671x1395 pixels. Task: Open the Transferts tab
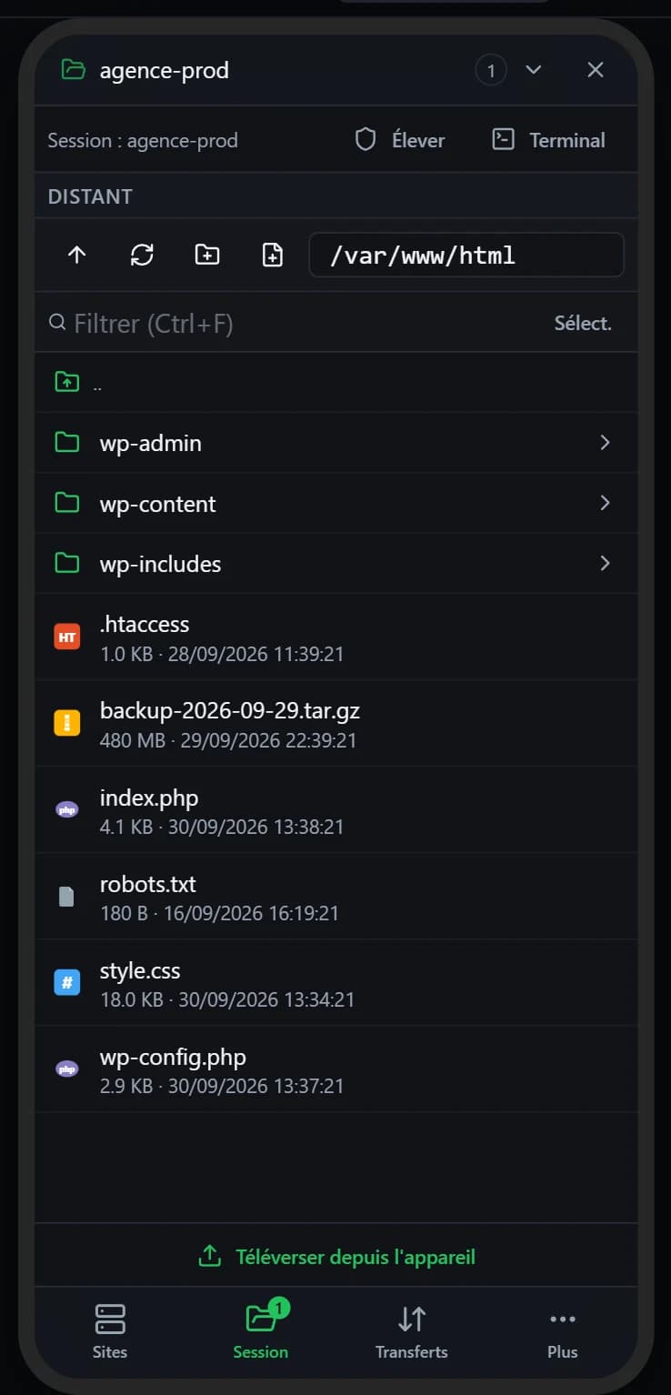click(412, 1330)
